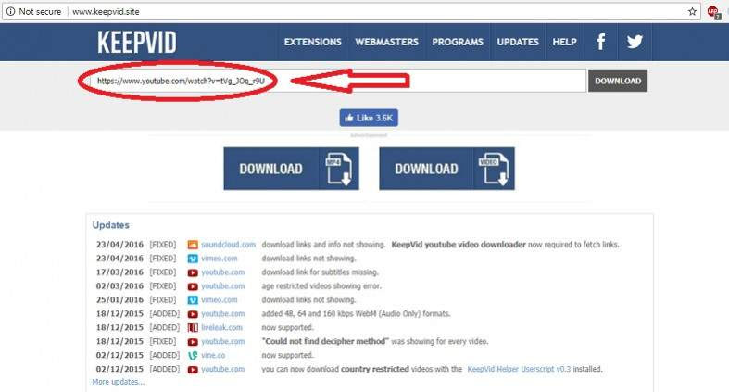Click the Facebook Like 3.6K button
The width and height of the screenshot is (729, 392).
(369, 118)
